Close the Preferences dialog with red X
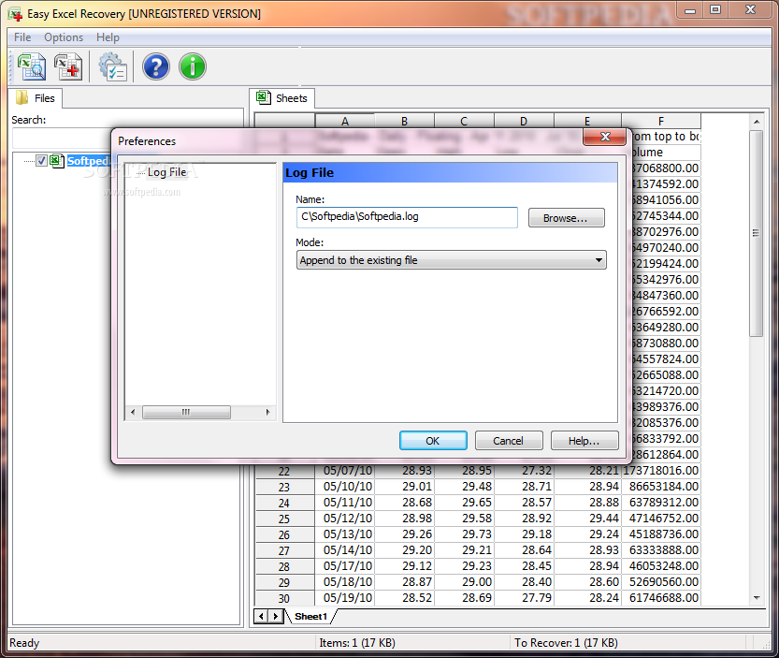 605,137
